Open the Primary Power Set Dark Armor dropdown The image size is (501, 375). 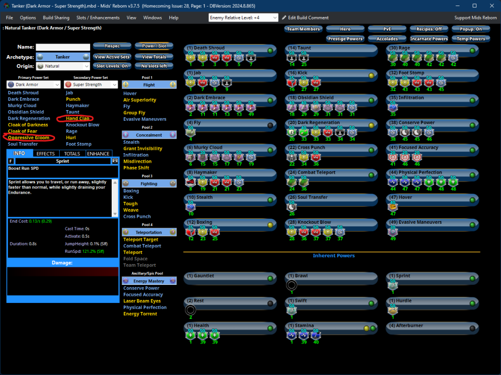(34, 85)
